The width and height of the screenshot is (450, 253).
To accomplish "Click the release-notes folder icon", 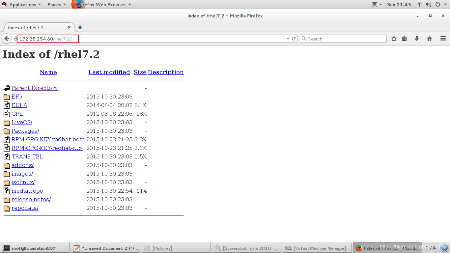I will [x=7, y=200].
